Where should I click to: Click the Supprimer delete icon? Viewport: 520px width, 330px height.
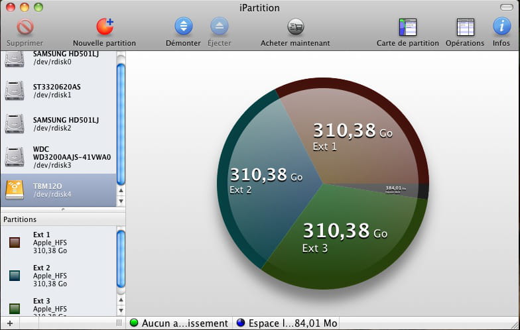25,27
